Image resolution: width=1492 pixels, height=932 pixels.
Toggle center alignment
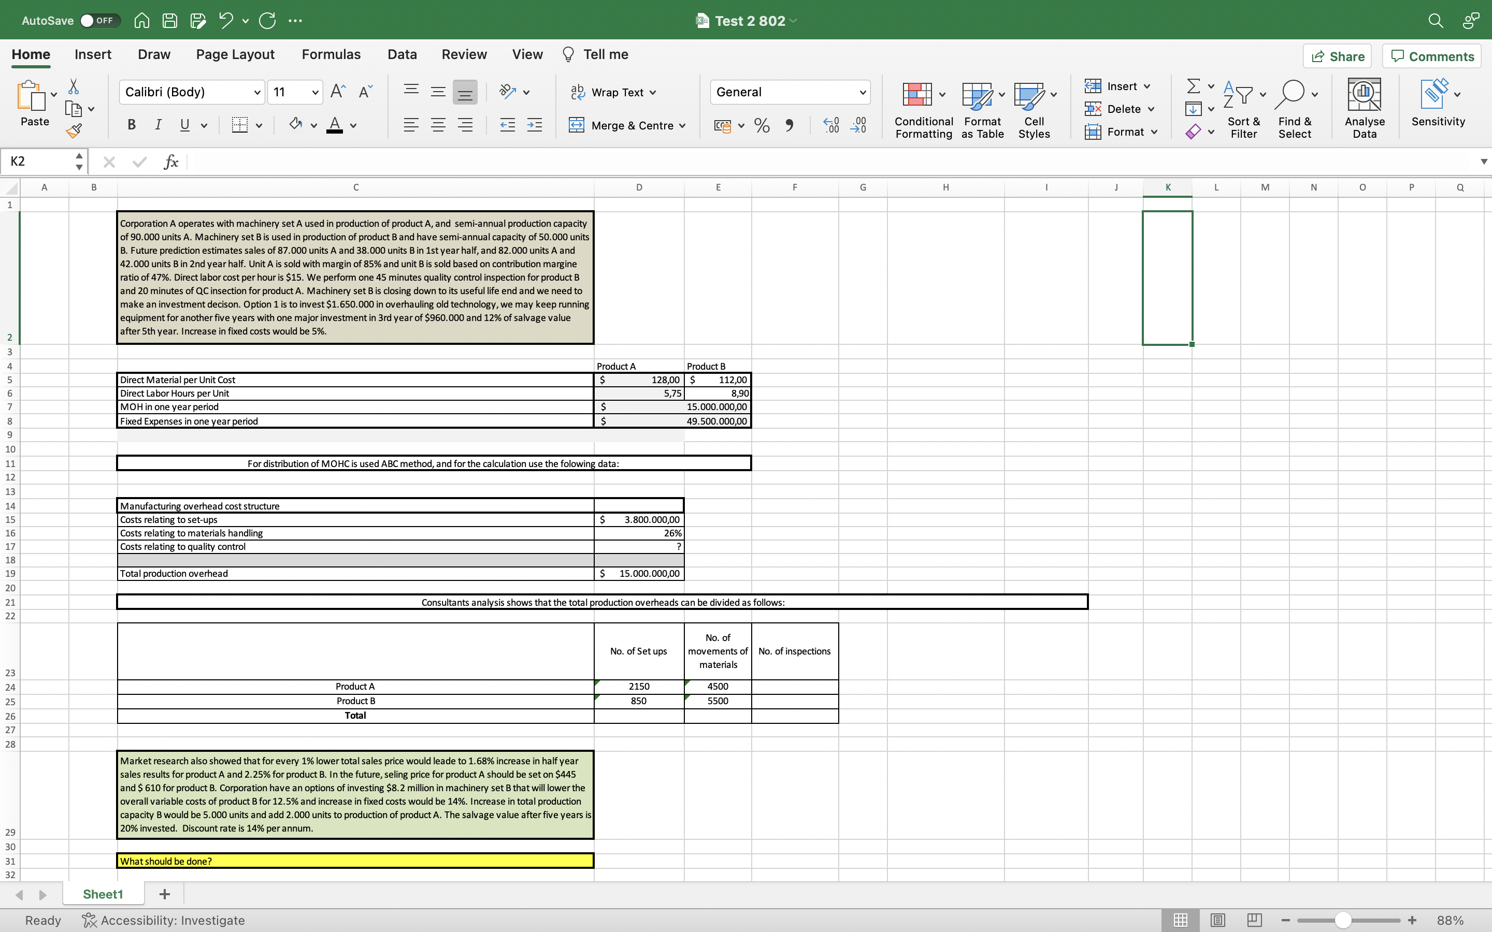coord(438,125)
